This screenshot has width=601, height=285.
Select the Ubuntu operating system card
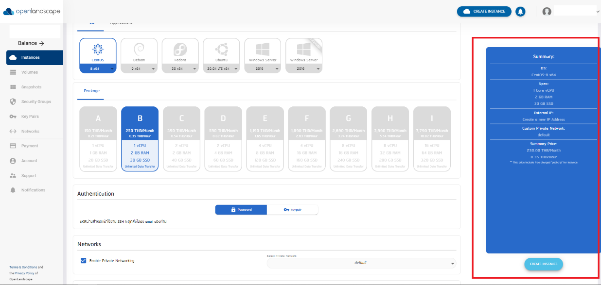pyautogui.click(x=221, y=51)
